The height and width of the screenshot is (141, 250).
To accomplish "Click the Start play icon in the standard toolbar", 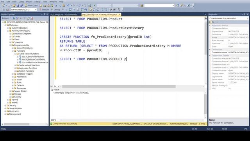I will (94, 5).
